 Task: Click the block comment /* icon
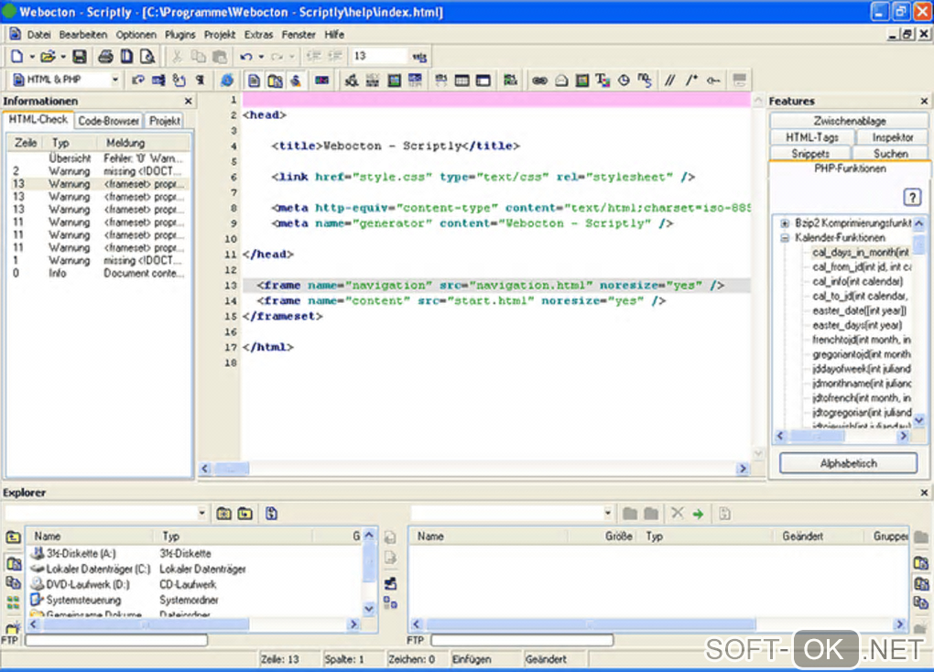click(x=691, y=81)
